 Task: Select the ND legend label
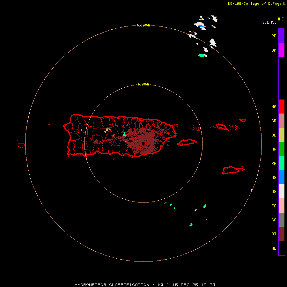coord(274,248)
